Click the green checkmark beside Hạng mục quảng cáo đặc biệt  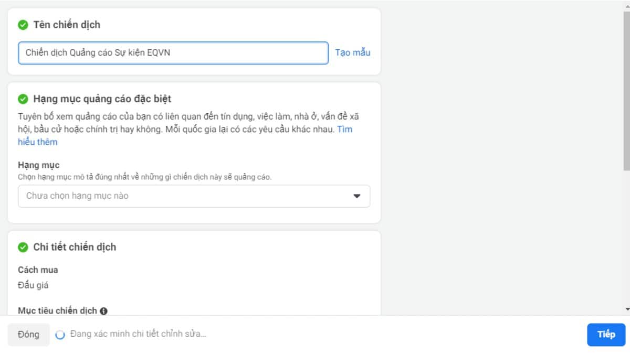click(23, 99)
